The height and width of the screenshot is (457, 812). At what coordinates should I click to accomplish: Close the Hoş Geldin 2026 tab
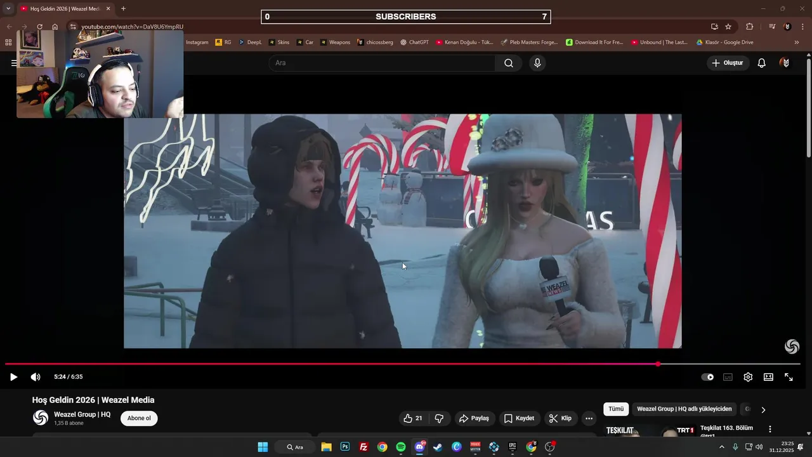click(108, 9)
